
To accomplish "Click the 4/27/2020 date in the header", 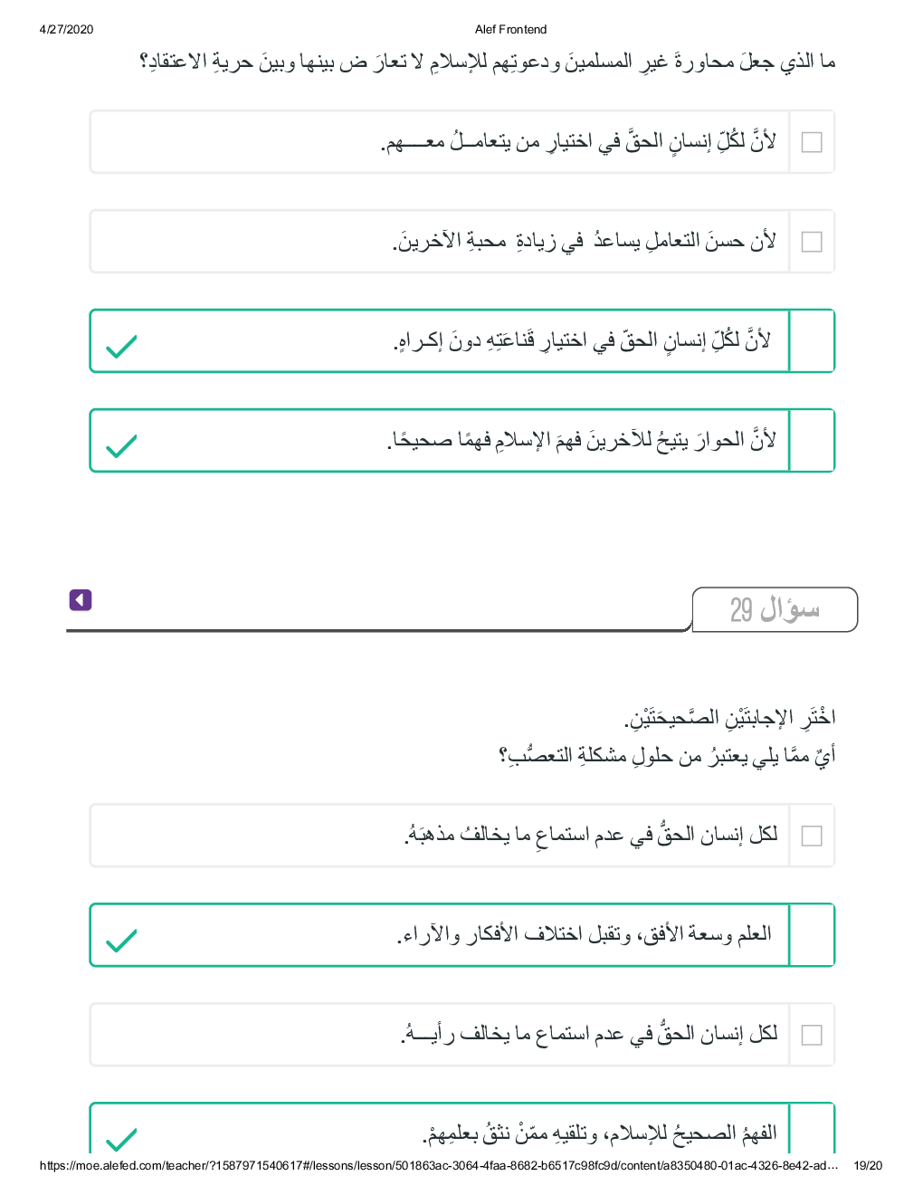I will (66, 30).
